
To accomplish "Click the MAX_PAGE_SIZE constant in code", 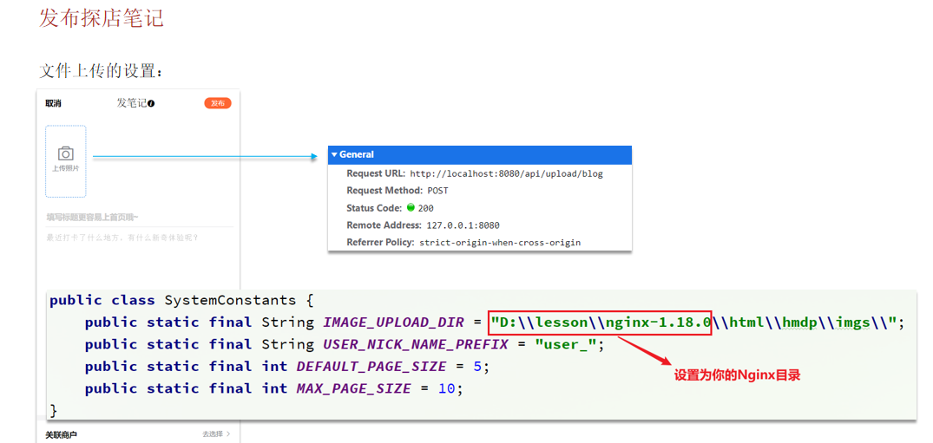I will pyautogui.click(x=353, y=388).
